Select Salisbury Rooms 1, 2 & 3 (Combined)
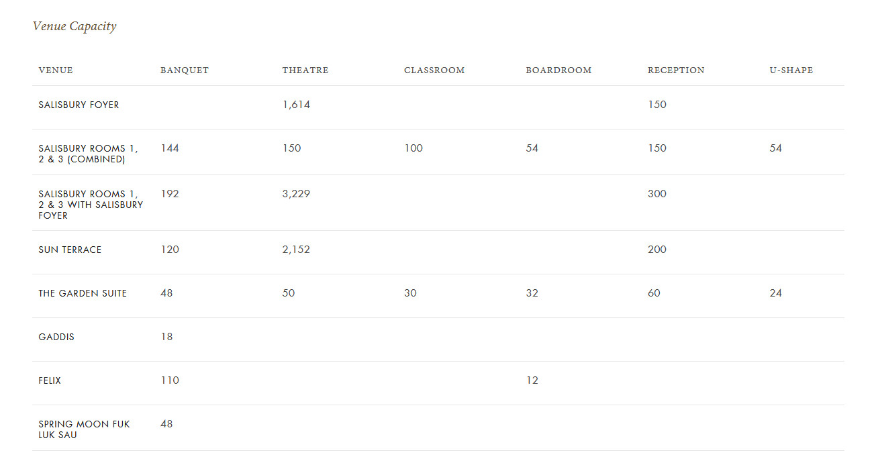The width and height of the screenshot is (878, 473). click(88, 154)
